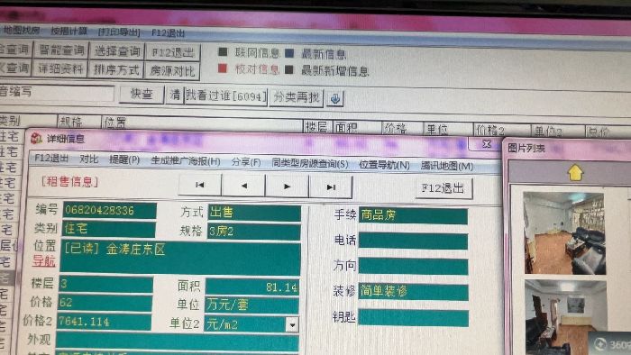This screenshot has width=631, height=355.
Task: Open the 同类型房源查询(S) menu
Action: (310, 164)
